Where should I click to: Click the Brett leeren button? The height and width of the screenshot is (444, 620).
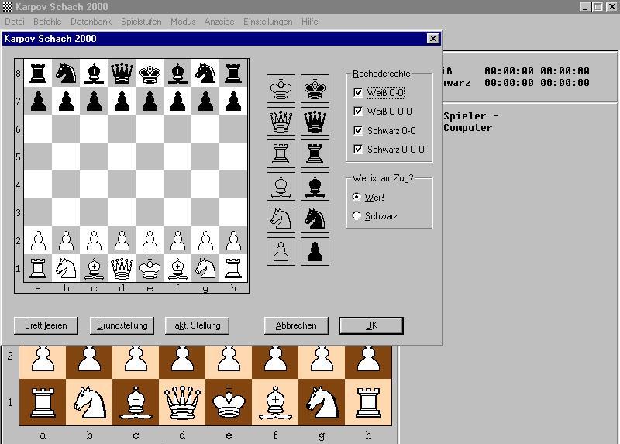pyautogui.click(x=46, y=325)
